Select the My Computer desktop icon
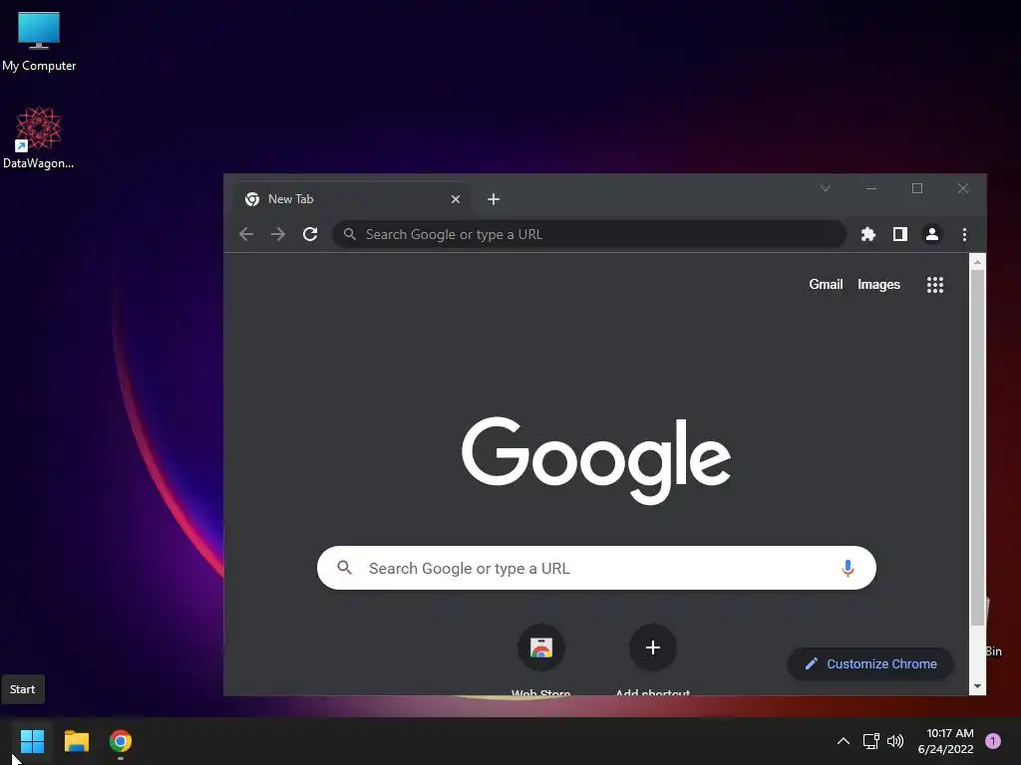The image size is (1021, 765). click(x=39, y=42)
